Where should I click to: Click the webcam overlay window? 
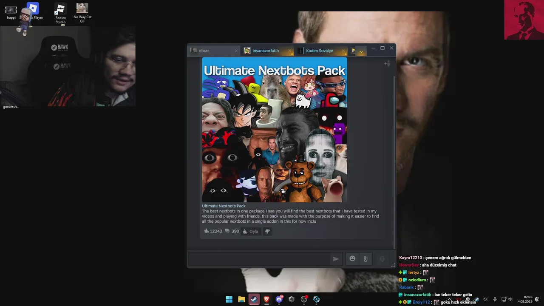(68, 66)
